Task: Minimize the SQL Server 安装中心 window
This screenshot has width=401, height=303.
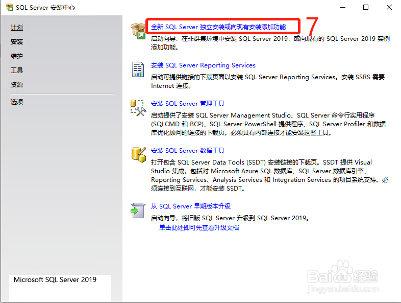Action: coord(343,8)
